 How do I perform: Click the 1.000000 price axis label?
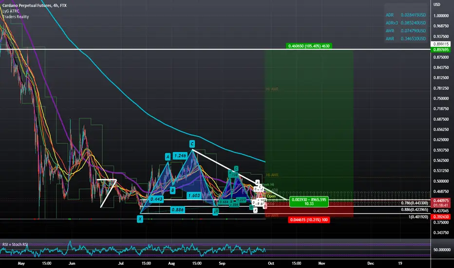441,16
